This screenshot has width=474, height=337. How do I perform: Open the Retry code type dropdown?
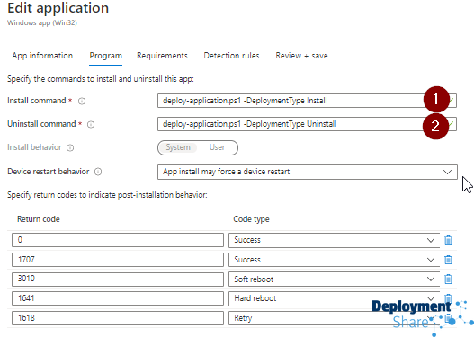pos(334,318)
